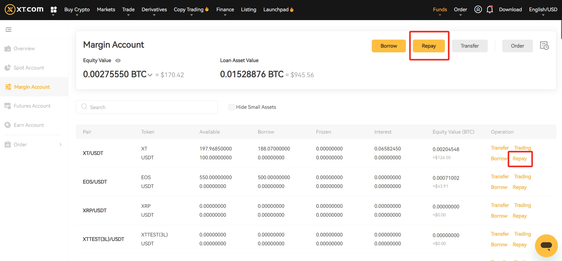Open the notifications bell
This screenshot has height=261, width=562.
pos(490,9)
